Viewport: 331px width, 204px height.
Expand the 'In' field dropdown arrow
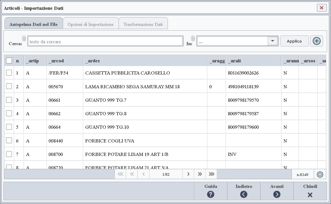tap(272, 41)
